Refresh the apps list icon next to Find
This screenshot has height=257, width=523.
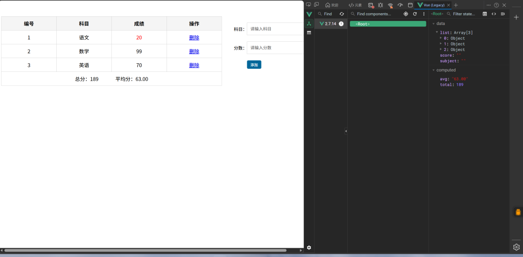[x=342, y=14]
